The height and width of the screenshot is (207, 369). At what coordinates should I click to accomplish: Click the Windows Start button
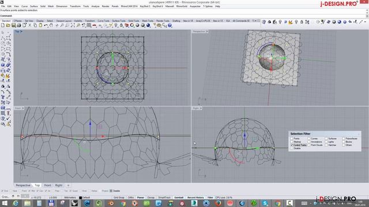click(4, 203)
